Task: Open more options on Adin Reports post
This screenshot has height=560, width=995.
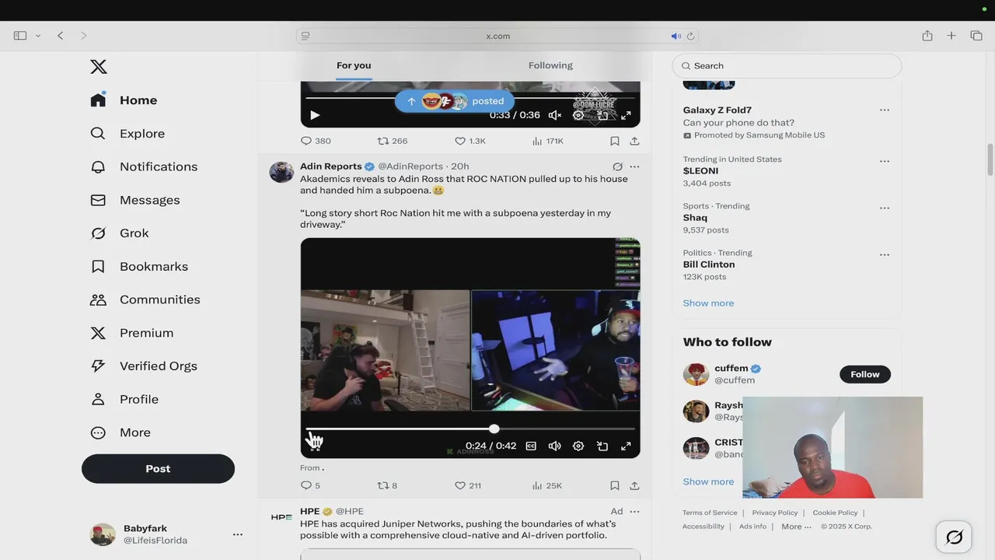Action: point(634,166)
